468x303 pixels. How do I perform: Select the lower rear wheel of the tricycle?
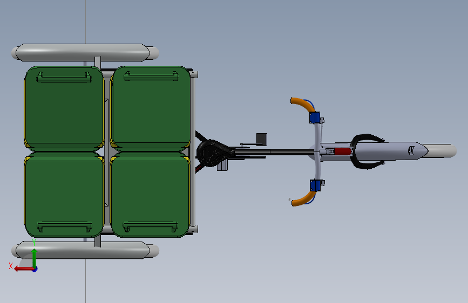click(x=85, y=250)
